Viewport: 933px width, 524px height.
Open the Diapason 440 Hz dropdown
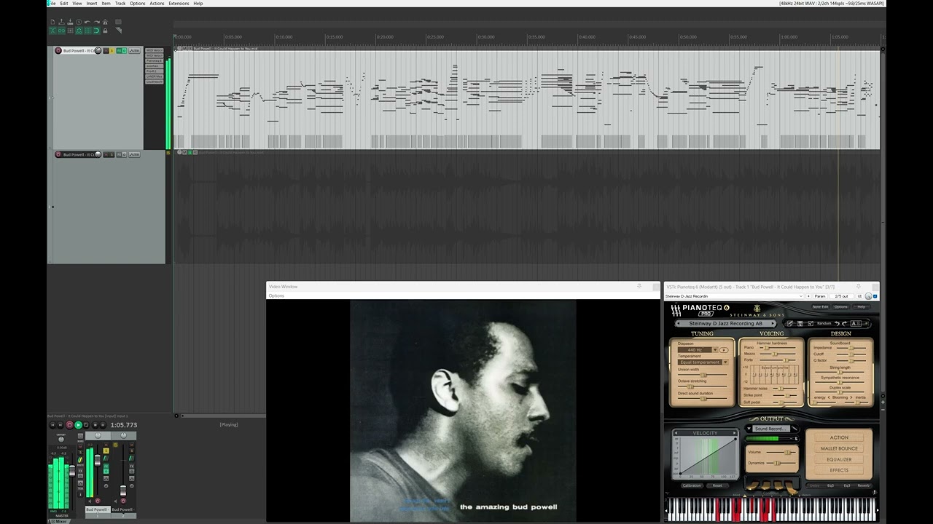point(698,350)
